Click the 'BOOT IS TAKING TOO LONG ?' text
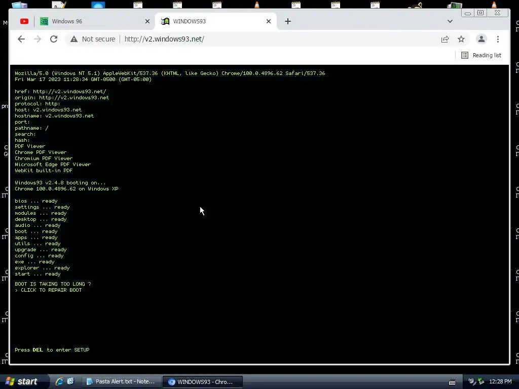Image resolution: width=519 pixels, height=389 pixels. click(x=53, y=284)
